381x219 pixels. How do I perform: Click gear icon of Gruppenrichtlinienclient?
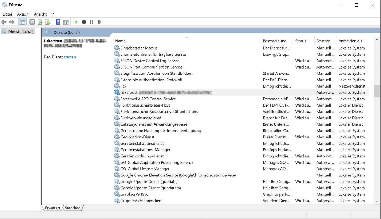[x=117, y=201]
